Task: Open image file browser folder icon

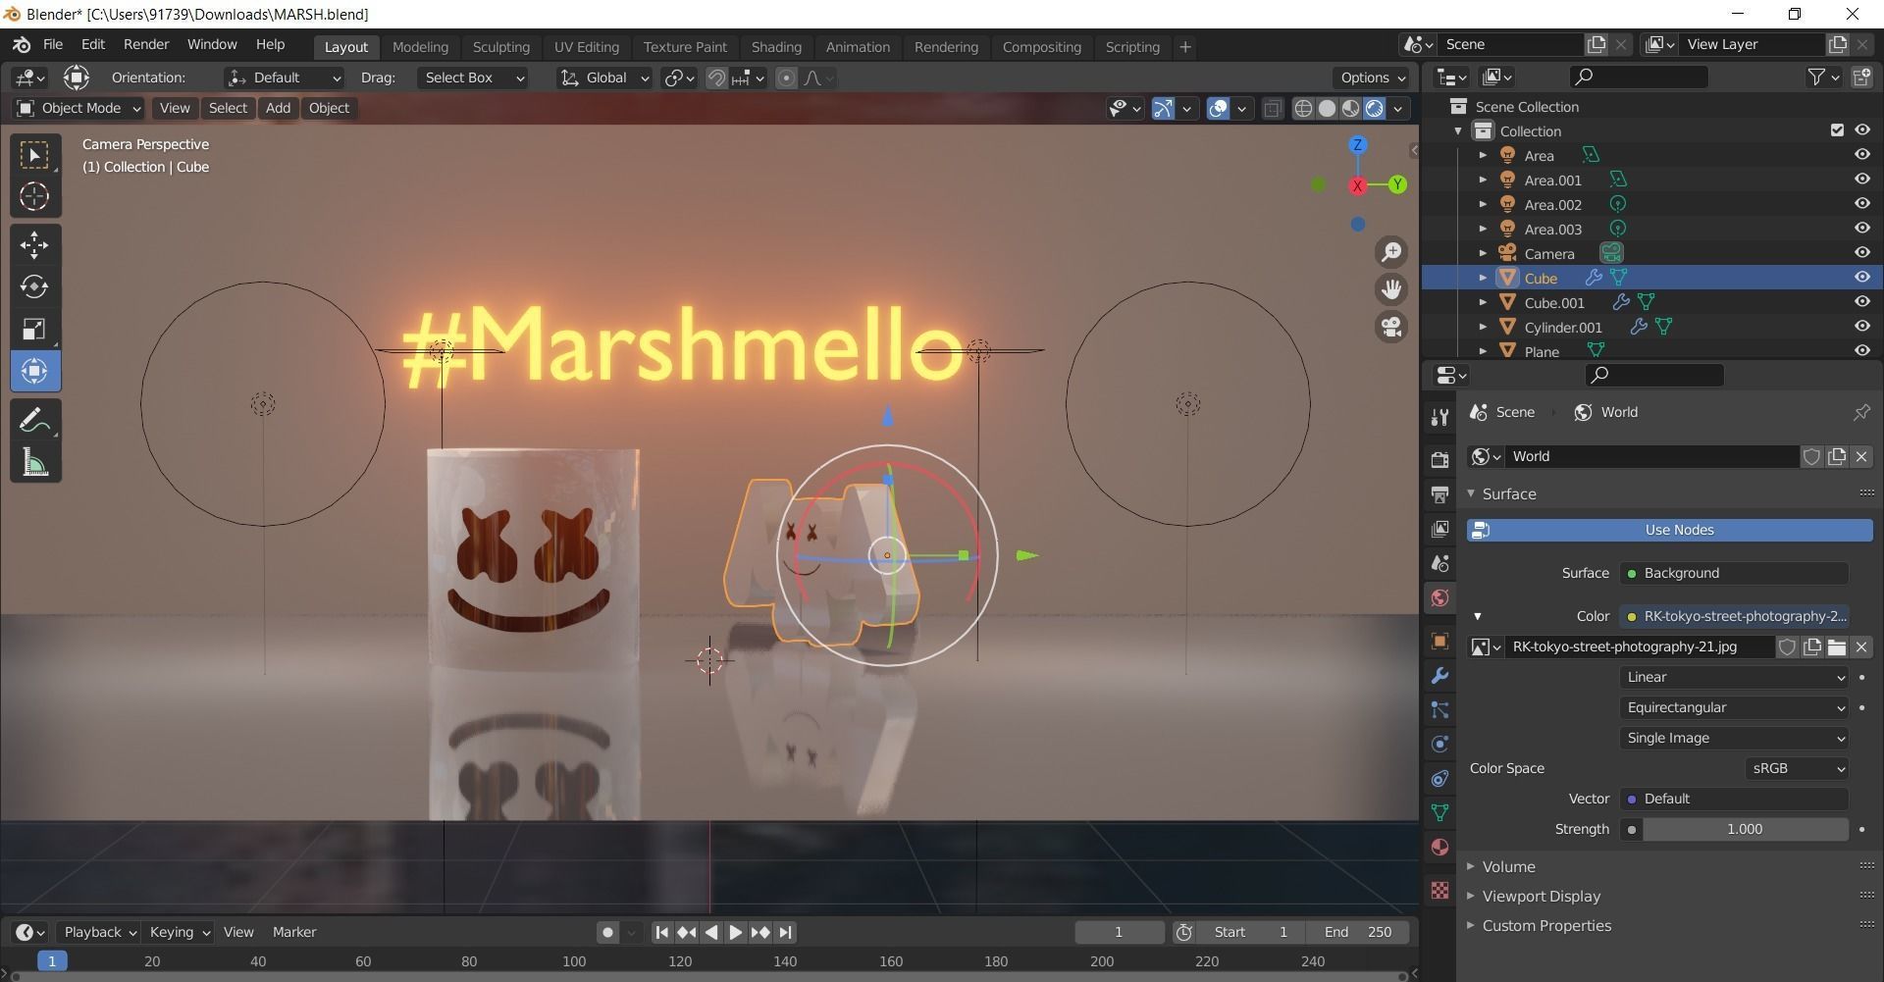Action: coord(1837,646)
